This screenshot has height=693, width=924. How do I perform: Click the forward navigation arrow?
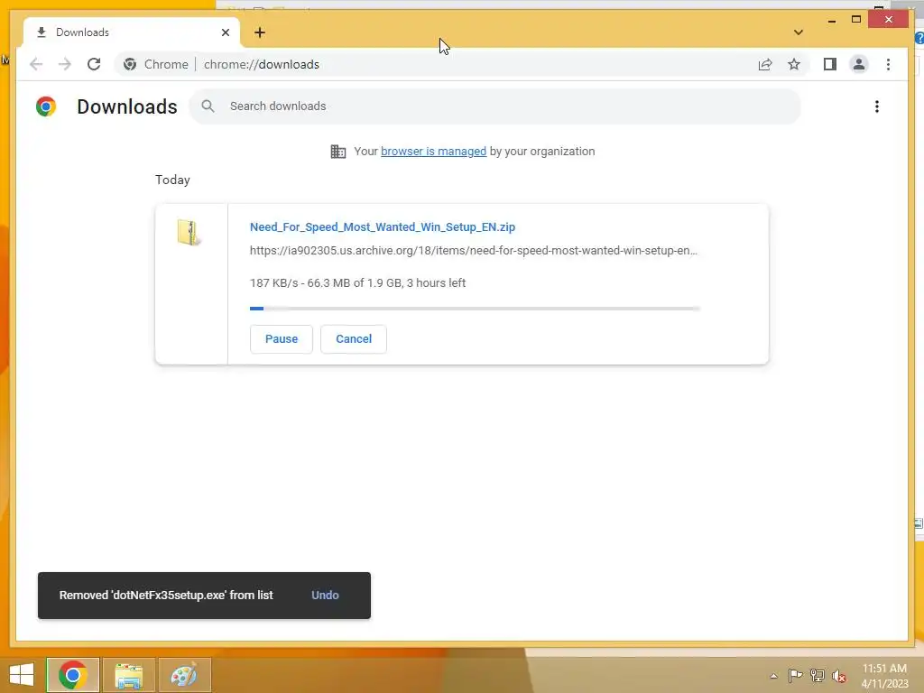[x=64, y=64]
